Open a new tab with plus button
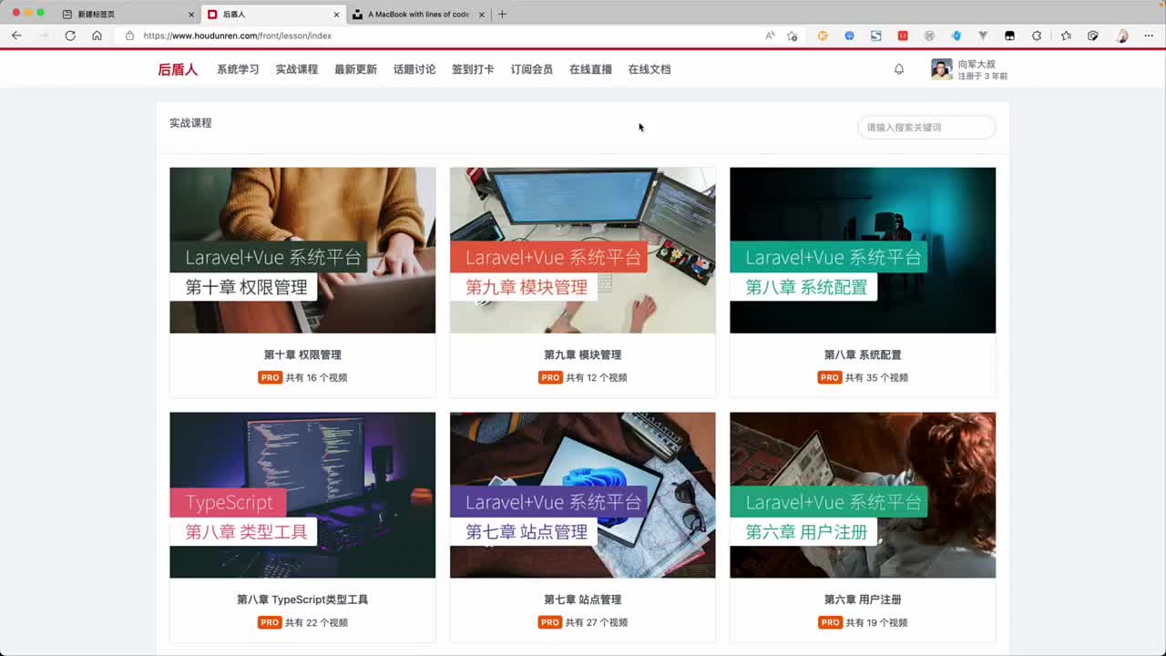 tap(502, 14)
